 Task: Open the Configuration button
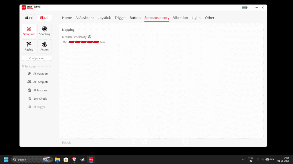pos(37,58)
